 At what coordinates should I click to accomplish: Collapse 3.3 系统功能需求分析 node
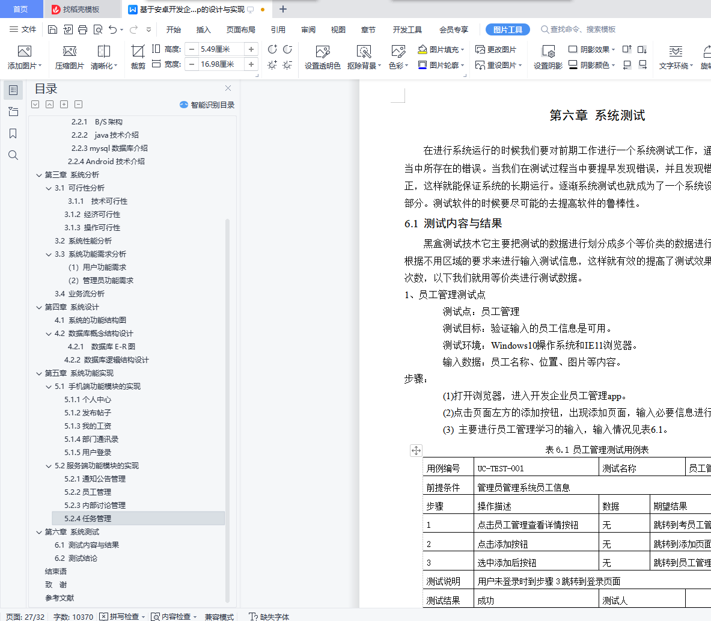pos(49,254)
